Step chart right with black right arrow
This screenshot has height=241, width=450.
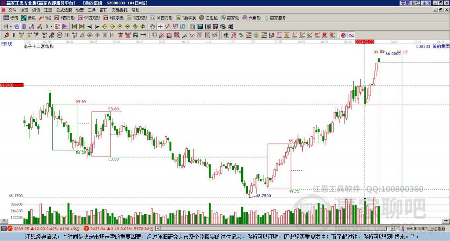(x=97, y=27)
